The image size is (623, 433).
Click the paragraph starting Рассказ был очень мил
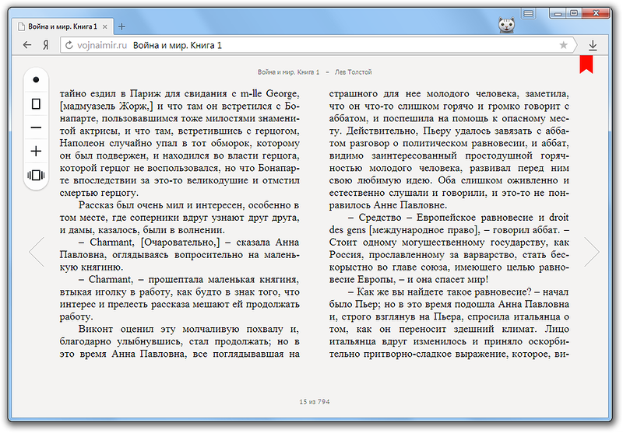(x=180, y=218)
